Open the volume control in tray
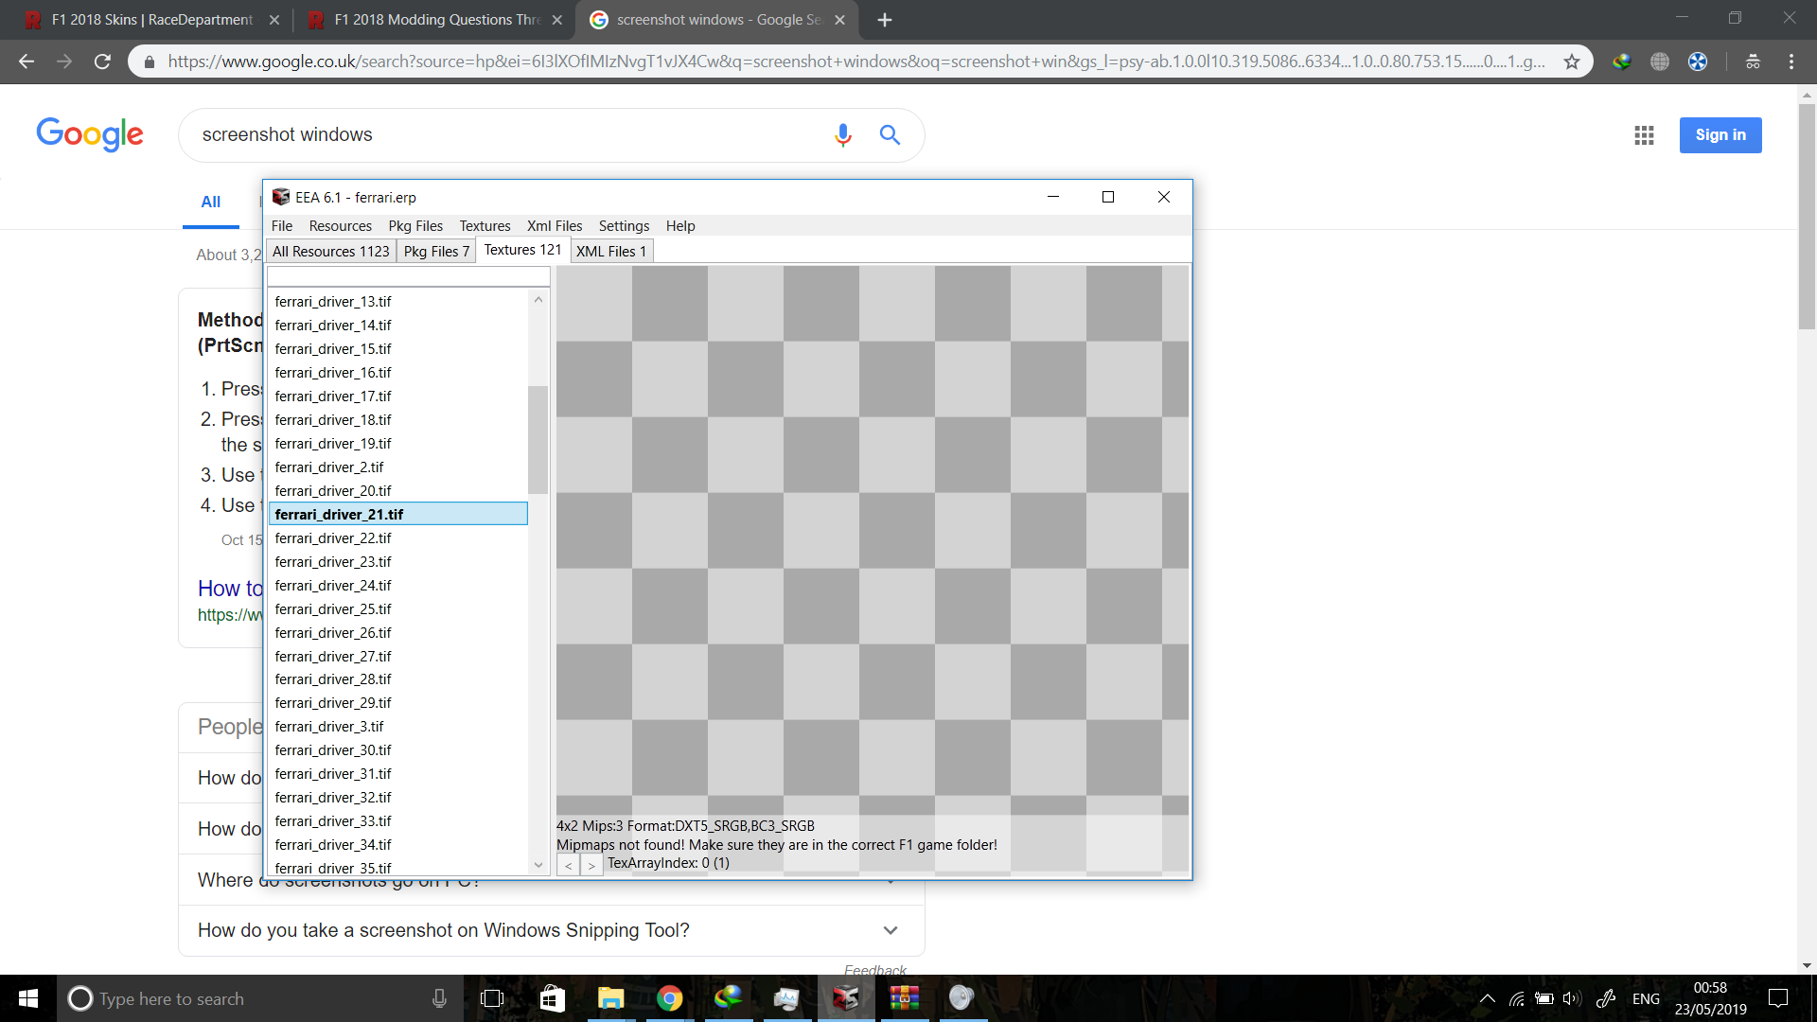This screenshot has height=1022, width=1817. click(1572, 998)
